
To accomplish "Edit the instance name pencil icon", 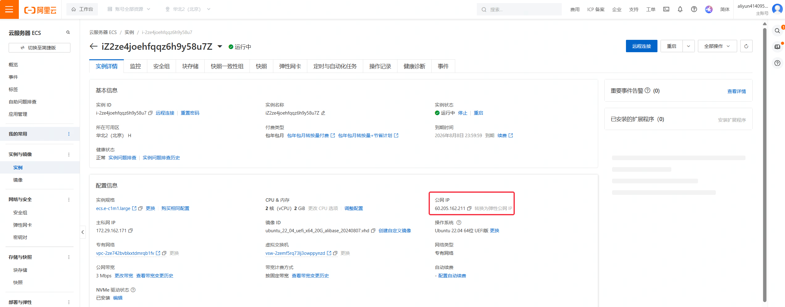I will [323, 113].
